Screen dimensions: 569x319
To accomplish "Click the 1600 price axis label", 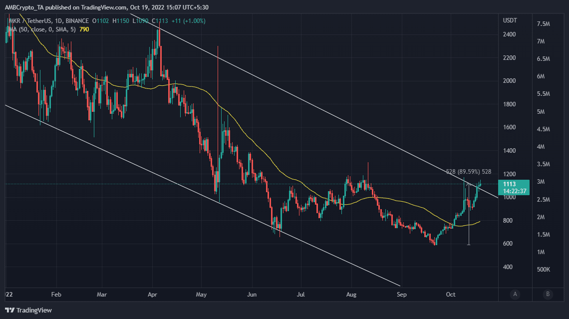I will 509,127.
